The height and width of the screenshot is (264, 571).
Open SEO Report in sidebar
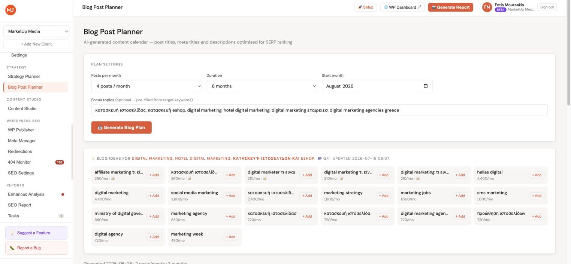[19, 205]
